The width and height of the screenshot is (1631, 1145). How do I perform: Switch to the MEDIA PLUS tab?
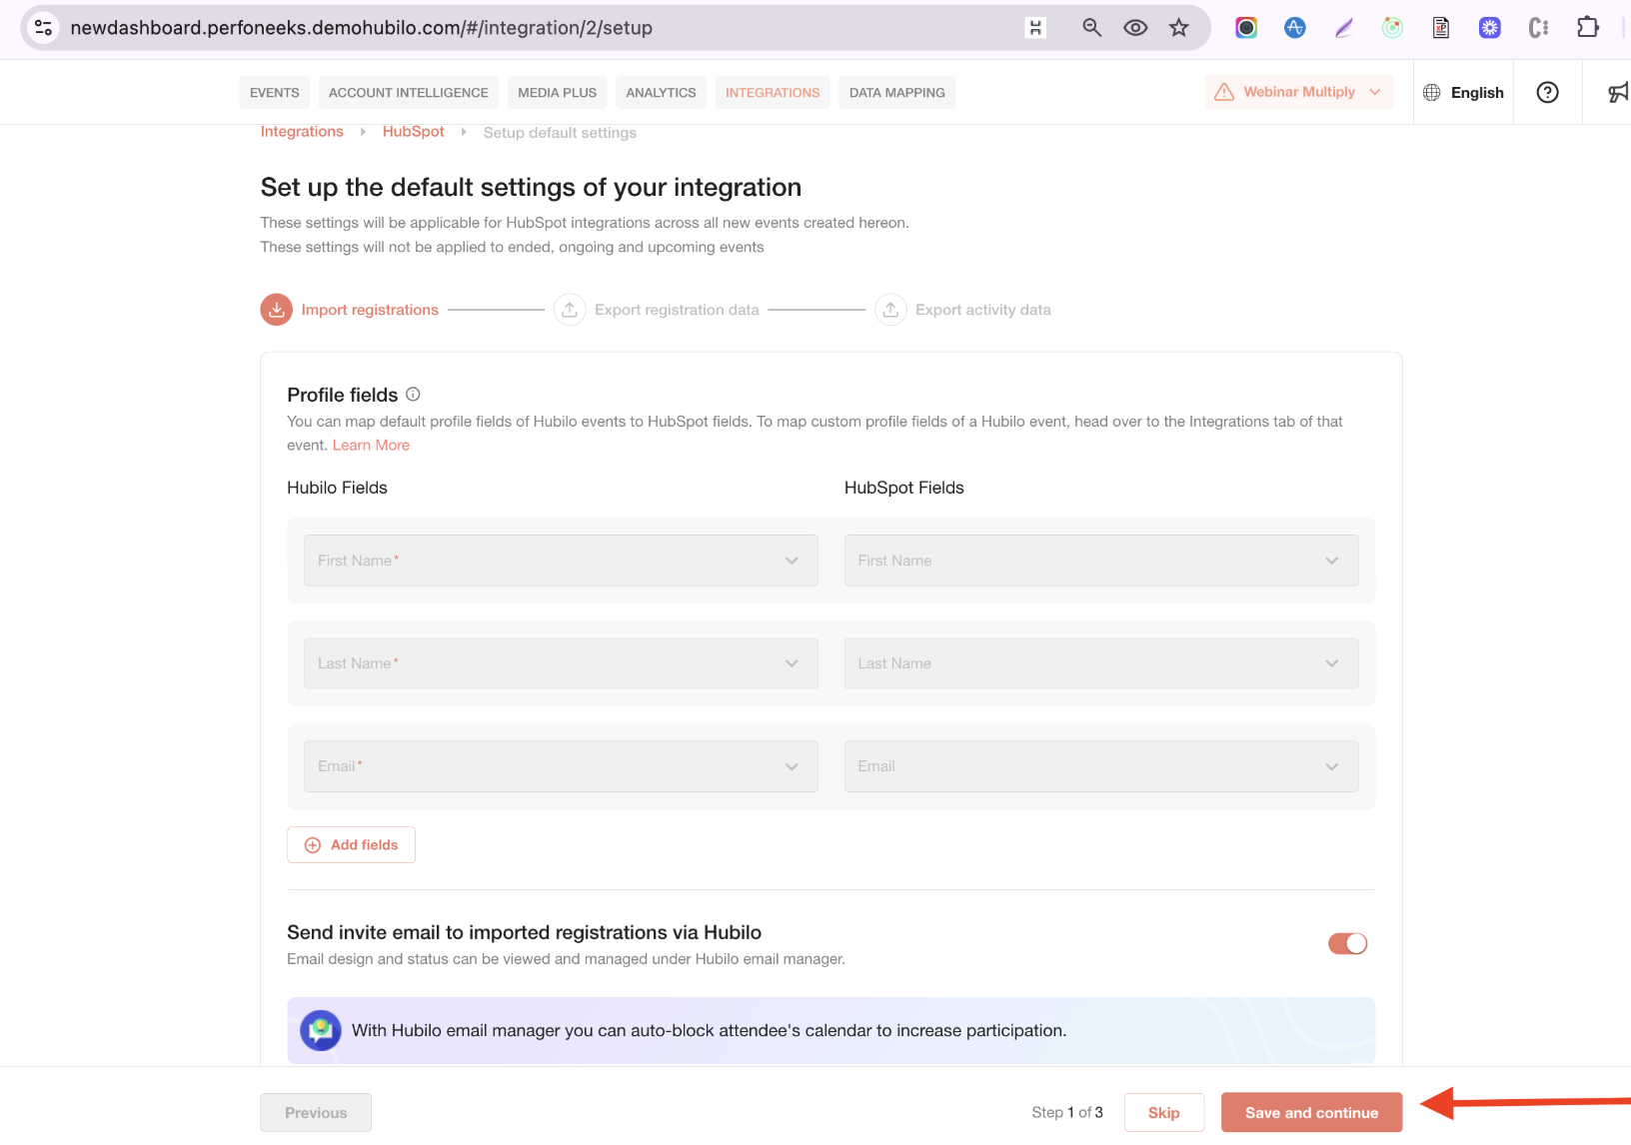pos(557,92)
